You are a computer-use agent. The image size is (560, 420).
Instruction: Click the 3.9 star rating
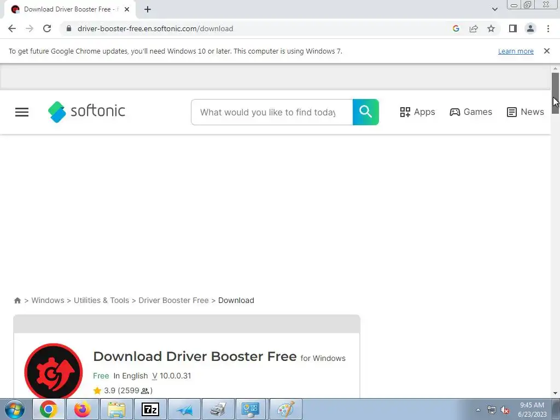(122, 390)
